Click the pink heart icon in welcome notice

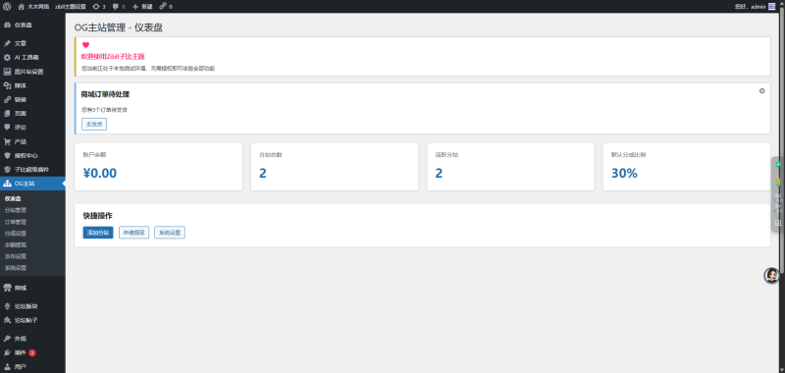click(x=85, y=45)
